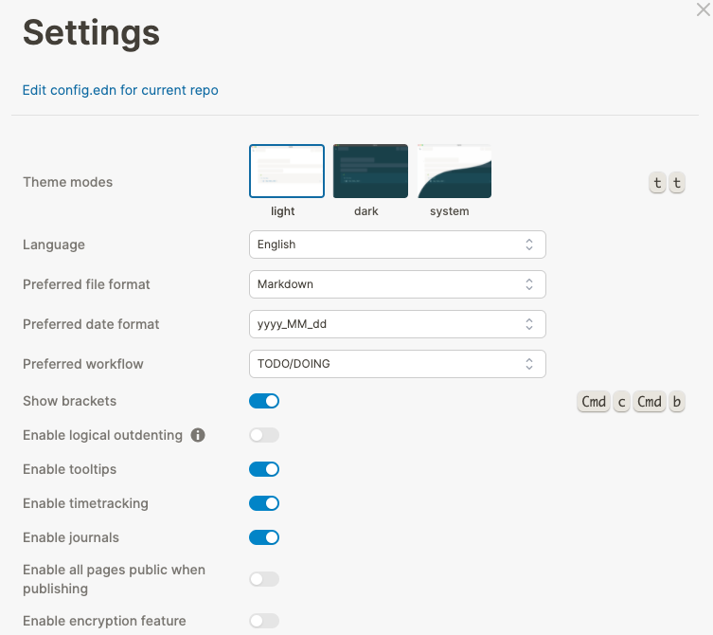This screenshot has height=635, width=713.
Task: Toggle Show brackets switch off
Action: 264,401
